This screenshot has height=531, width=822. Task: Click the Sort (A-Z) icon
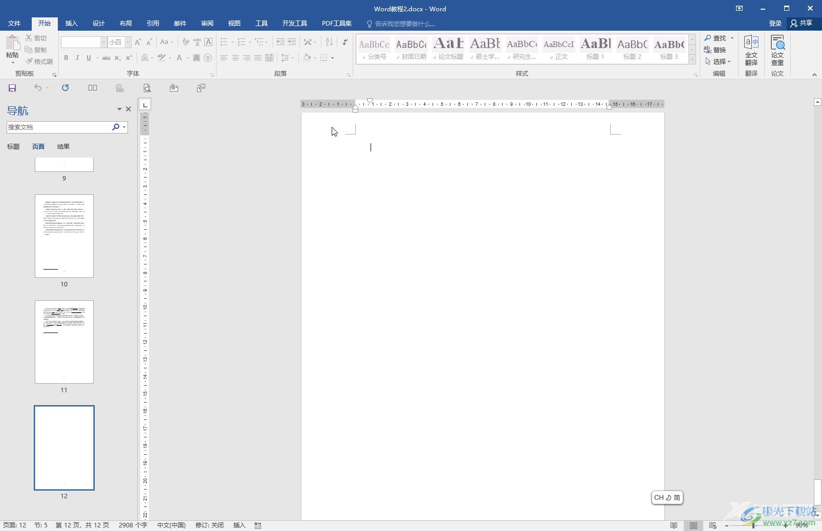pos(329,42)
